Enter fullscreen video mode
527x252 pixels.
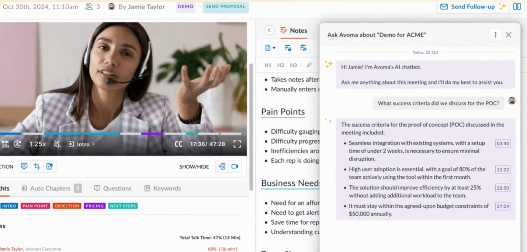click(x=237, y=144)
